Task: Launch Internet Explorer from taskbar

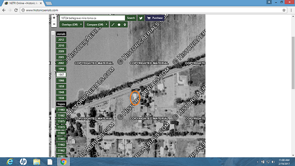Action: tap(10, 162)
